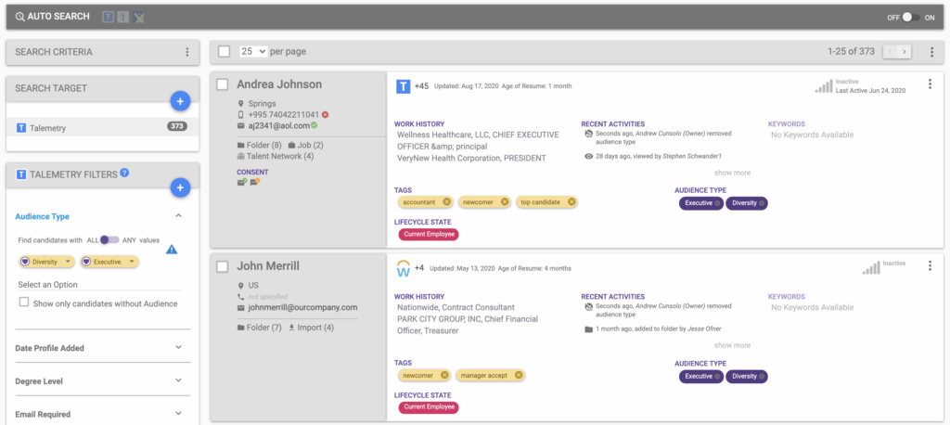Click the blue plus button in Search Target
950x425 pixels.
[x=180, y=101]
